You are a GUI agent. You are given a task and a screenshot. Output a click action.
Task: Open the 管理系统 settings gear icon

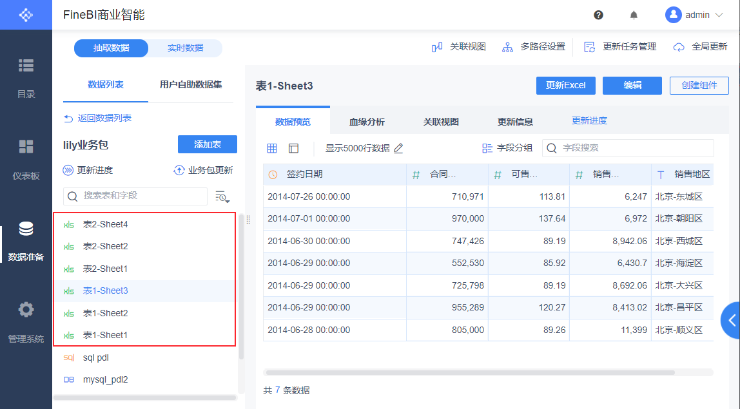tap(26, 310)
